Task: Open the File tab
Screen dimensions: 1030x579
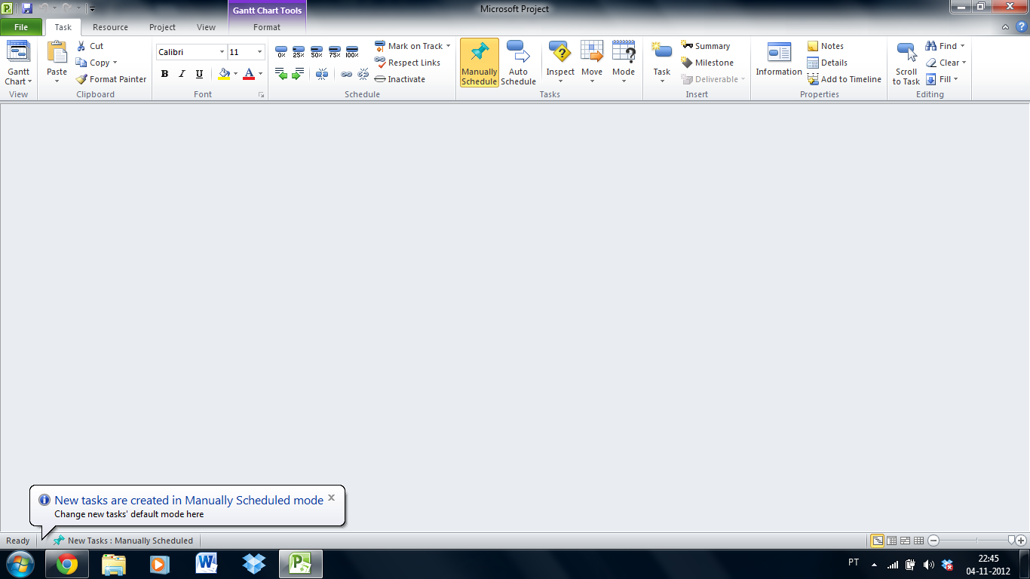Action: (21, 27)
